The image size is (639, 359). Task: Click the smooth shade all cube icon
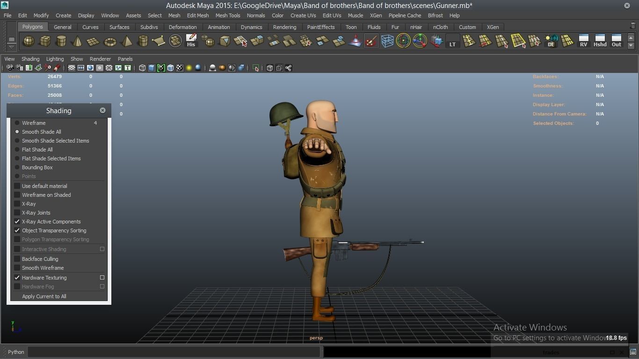tap(152, 68)
